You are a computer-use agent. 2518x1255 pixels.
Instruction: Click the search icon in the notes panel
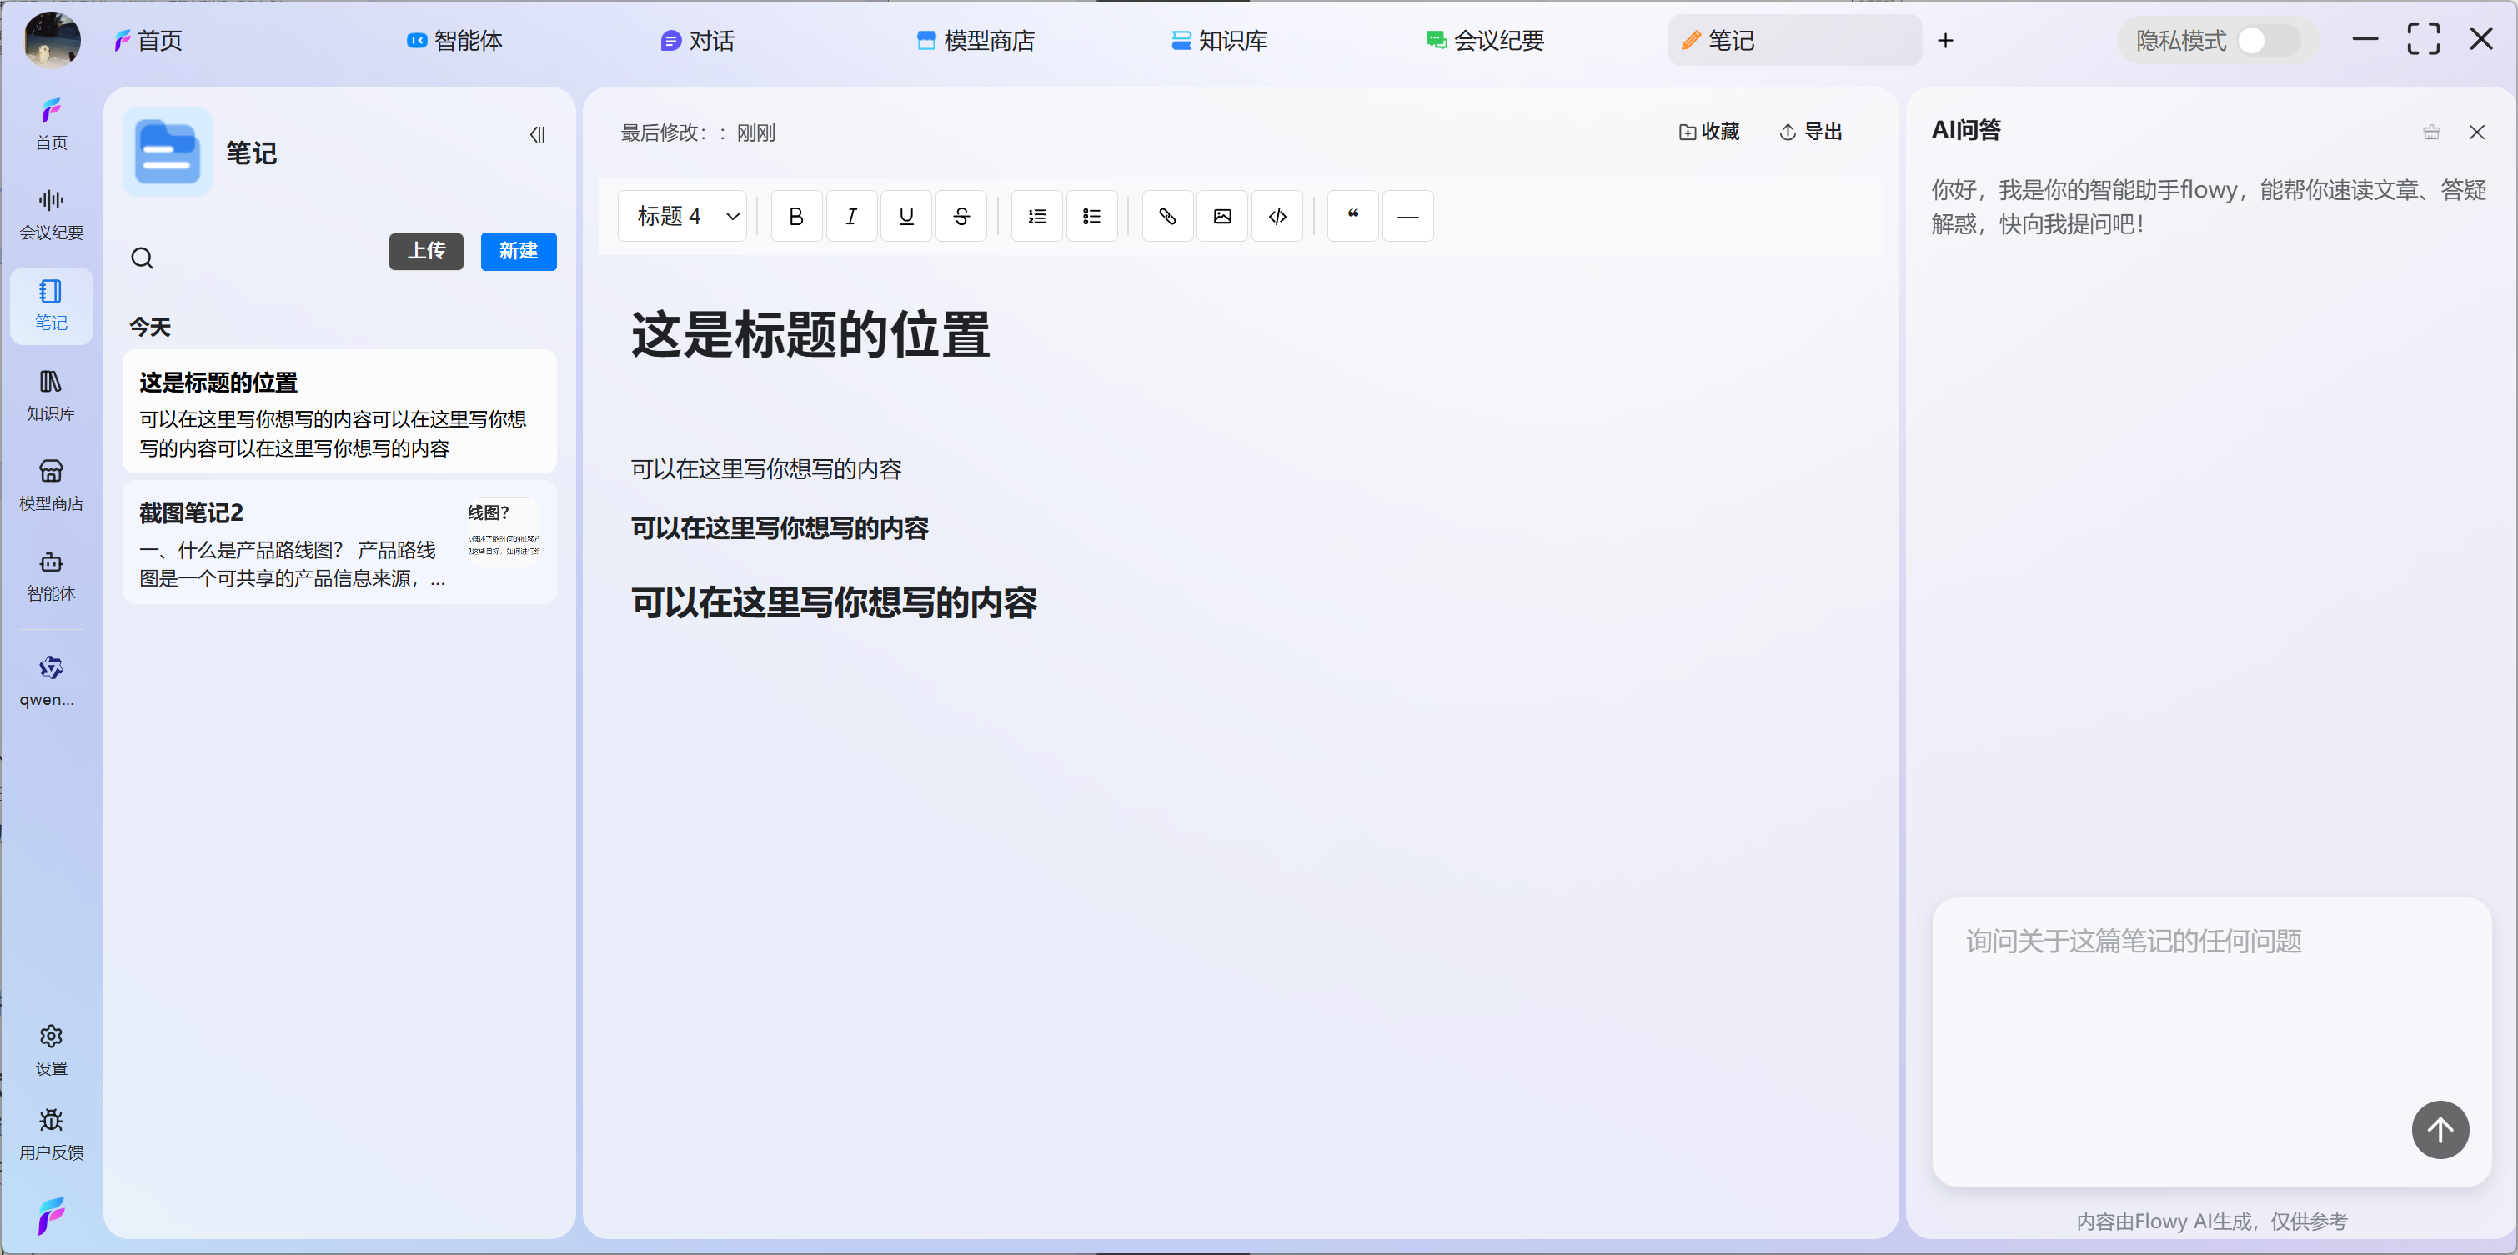point(142,257)
